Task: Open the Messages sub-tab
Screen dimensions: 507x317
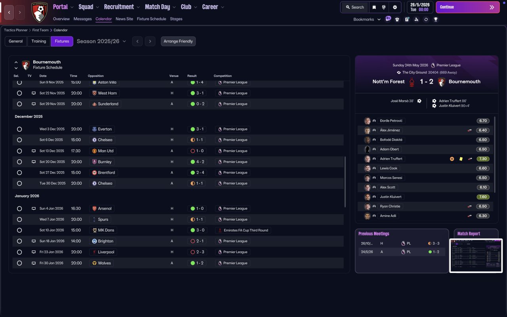Action: pyautogui.click(x=82, y=19)
